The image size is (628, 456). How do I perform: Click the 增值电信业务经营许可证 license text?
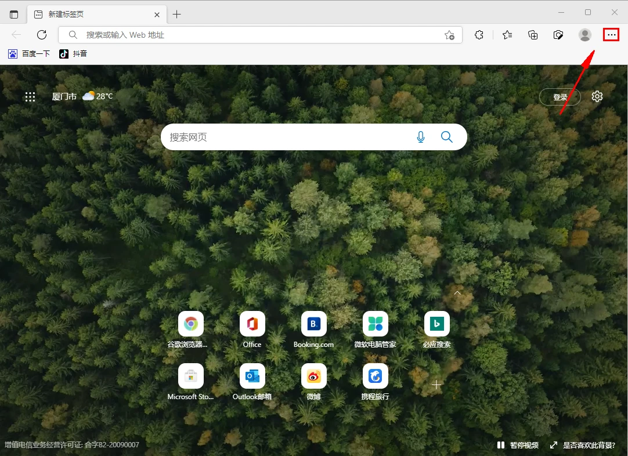pos(72,445)
